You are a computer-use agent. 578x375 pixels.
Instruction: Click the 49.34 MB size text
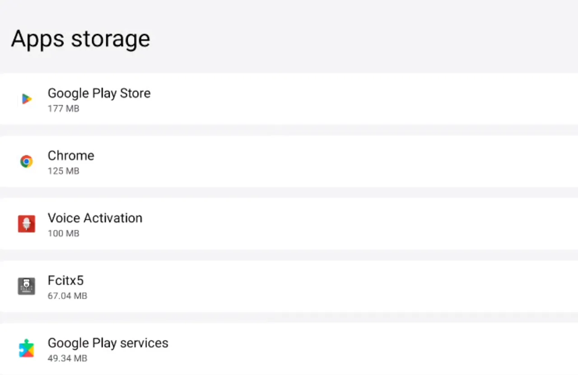pyautogui.click(x=67, y=358)
